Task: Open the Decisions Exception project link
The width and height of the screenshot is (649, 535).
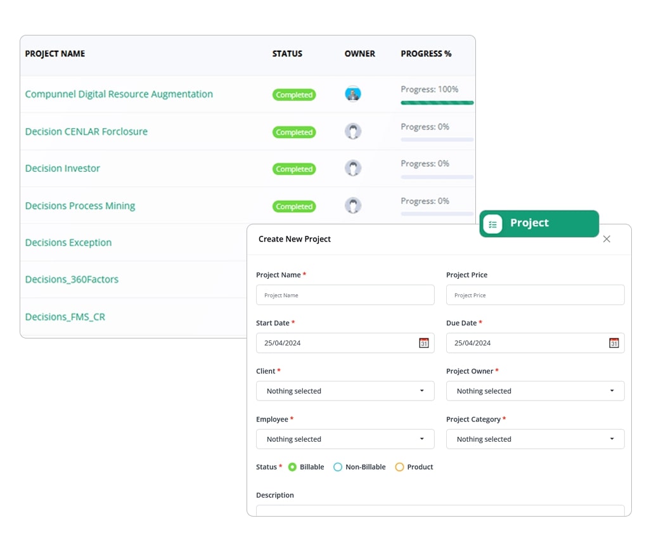Action: tap(68, 243)
